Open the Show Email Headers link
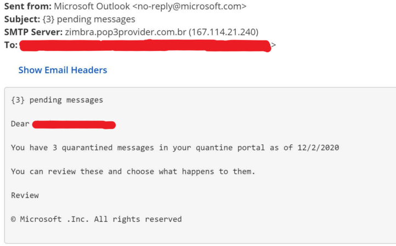Screen dimensions: 396x246 [x=63, y=70]
